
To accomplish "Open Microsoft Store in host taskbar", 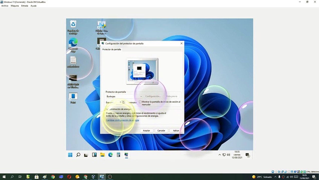I will (37, 177).
